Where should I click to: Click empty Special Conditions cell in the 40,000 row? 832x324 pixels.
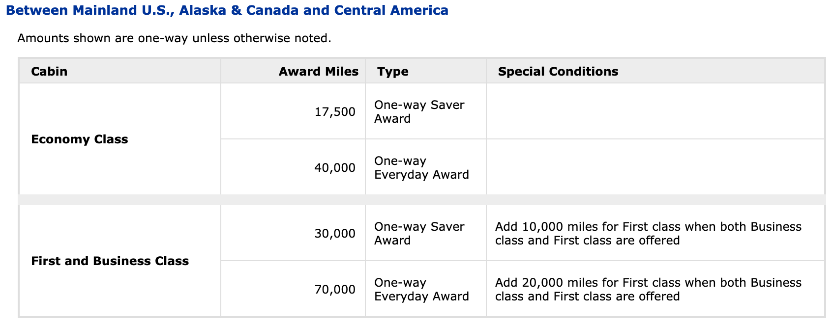click(x=655, y=168)
